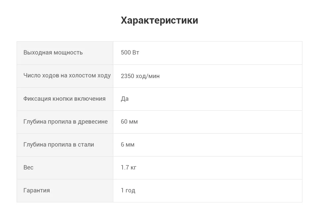Select the Гарантия label cell
The image size is (319, 219).
(65, 191)
